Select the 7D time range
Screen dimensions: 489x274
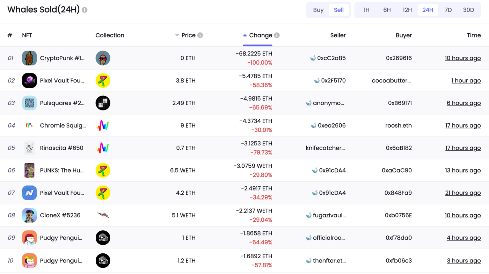(448, 10)
